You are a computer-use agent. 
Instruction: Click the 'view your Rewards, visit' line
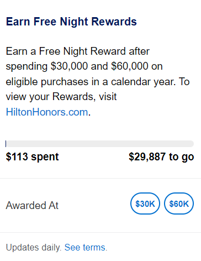pyautogui.click(x=61, y=97)
